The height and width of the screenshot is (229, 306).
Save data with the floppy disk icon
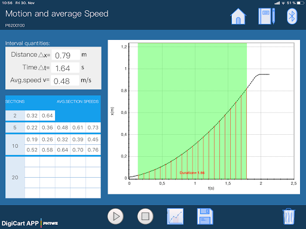point(205,216)
